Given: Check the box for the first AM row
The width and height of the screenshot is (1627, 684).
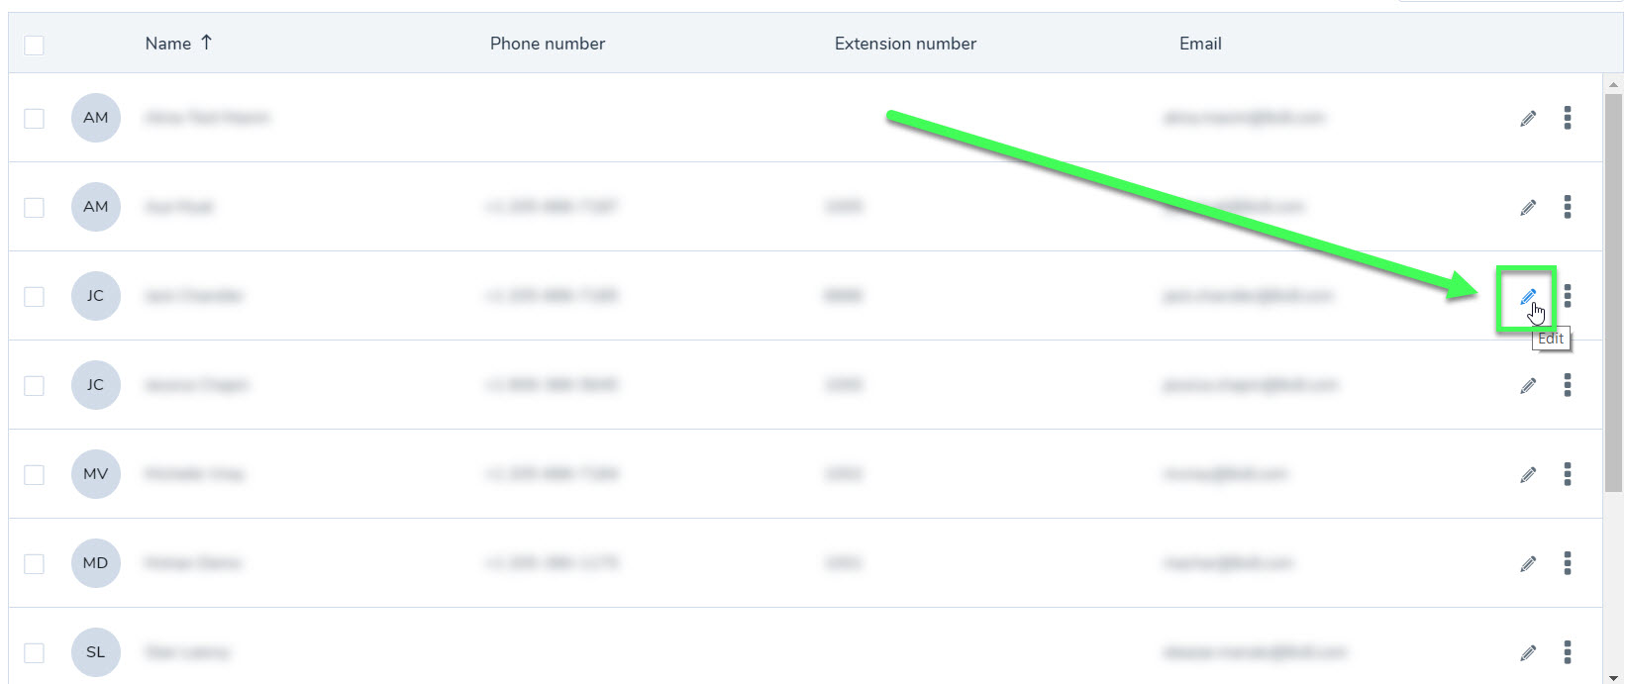Looking at the screenshot, I should pyautogui.click(x=34, y=119).
